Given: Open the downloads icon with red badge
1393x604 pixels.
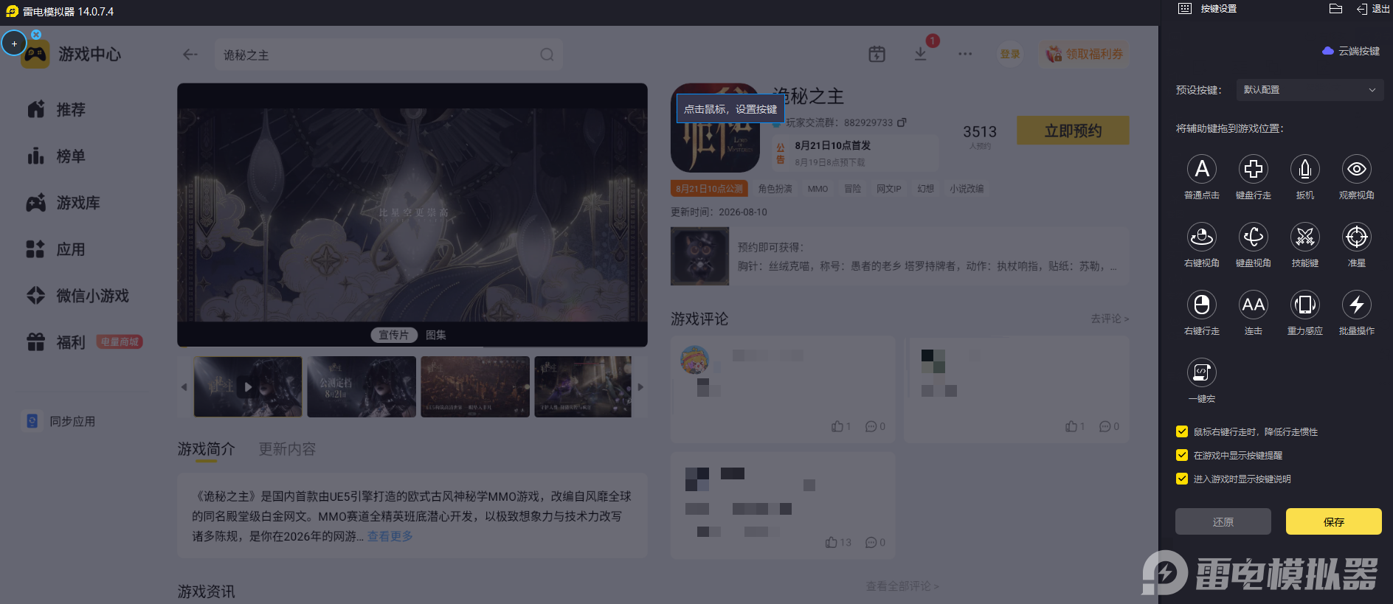Looking at the screenshot, I should [921, 54].
